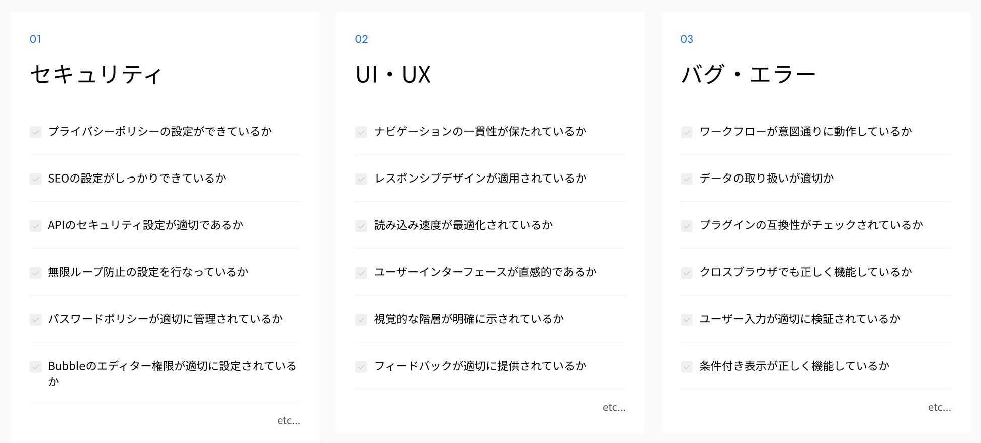Tick the プラグインの互換性 checkbox
Viewport: 981px width, 443px height.
tap(687, 226)
